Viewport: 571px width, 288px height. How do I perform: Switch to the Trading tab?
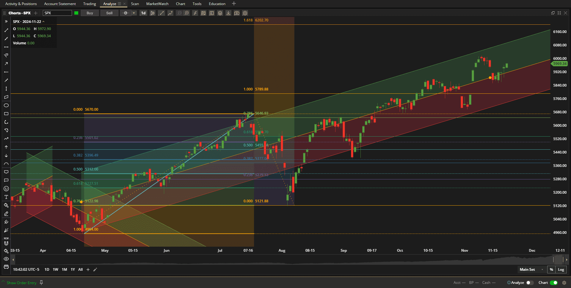click(x=90, y=4)
